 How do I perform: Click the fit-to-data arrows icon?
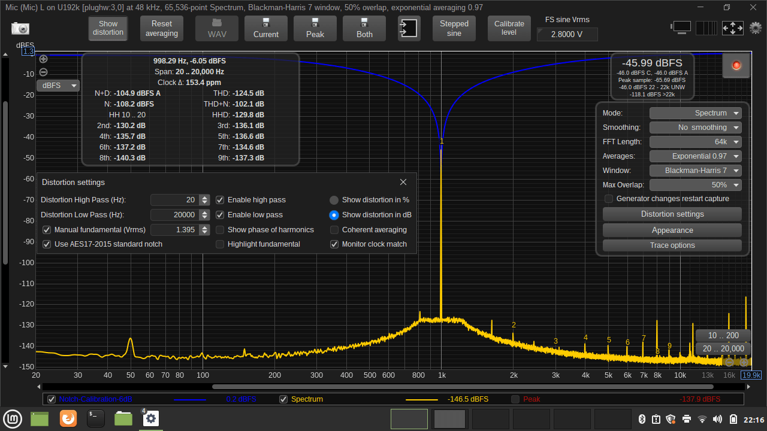pos(733,28)
